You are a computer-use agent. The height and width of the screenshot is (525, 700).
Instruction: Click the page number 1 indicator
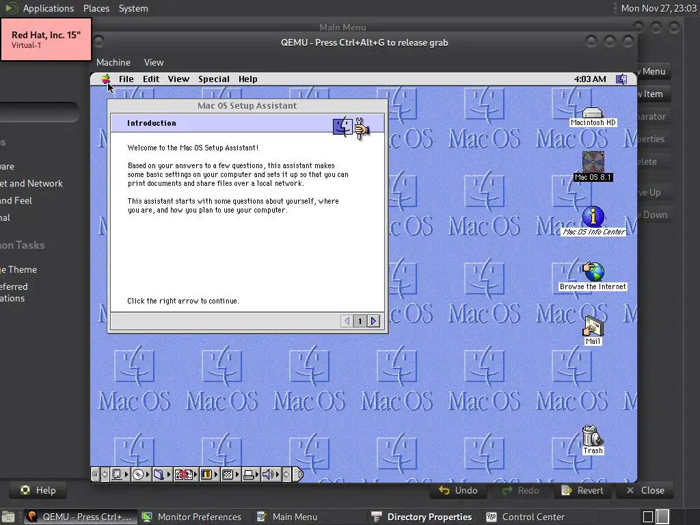tap(360, 321)
